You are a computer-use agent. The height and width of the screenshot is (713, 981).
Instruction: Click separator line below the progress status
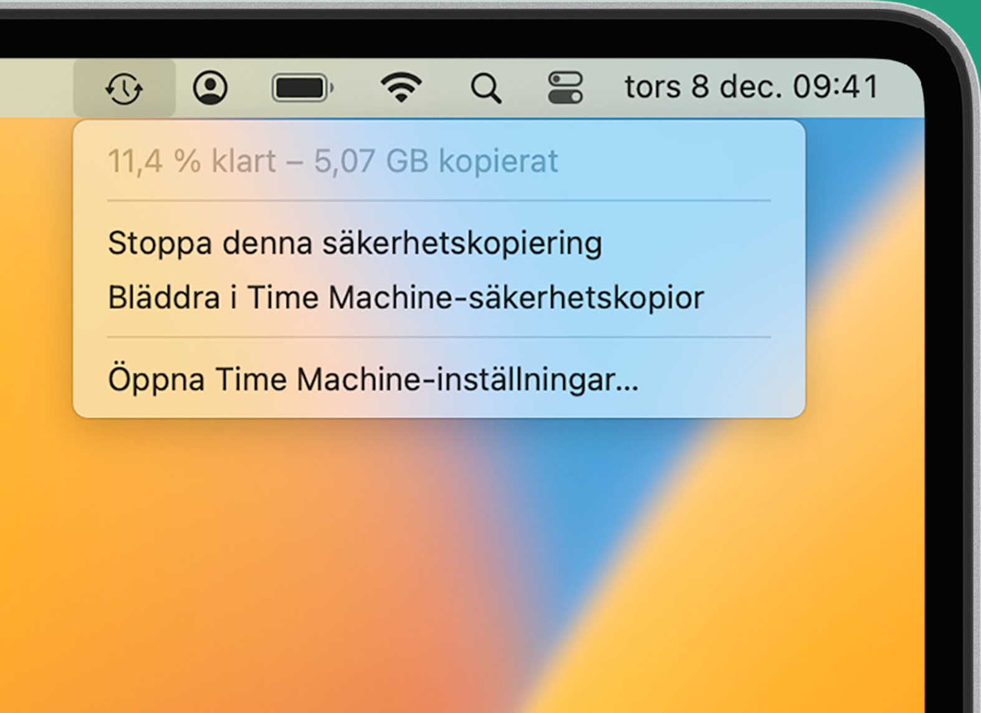(439, 201)
